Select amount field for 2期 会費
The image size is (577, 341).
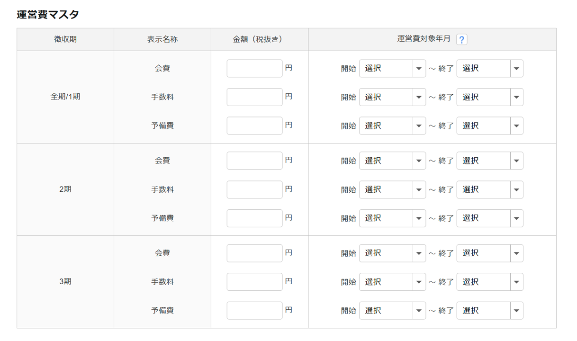coord(254,161)
